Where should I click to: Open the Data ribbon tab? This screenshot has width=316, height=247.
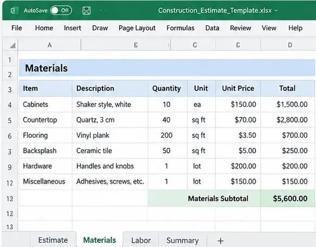point(212,28)
